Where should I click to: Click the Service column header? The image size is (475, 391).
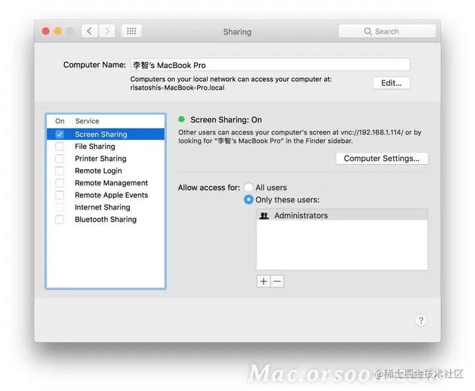point(87,121)
